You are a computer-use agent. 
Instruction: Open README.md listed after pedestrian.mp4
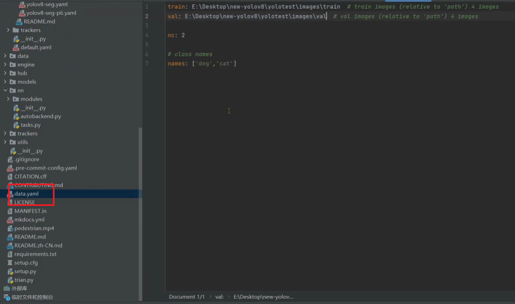(30, 237)
